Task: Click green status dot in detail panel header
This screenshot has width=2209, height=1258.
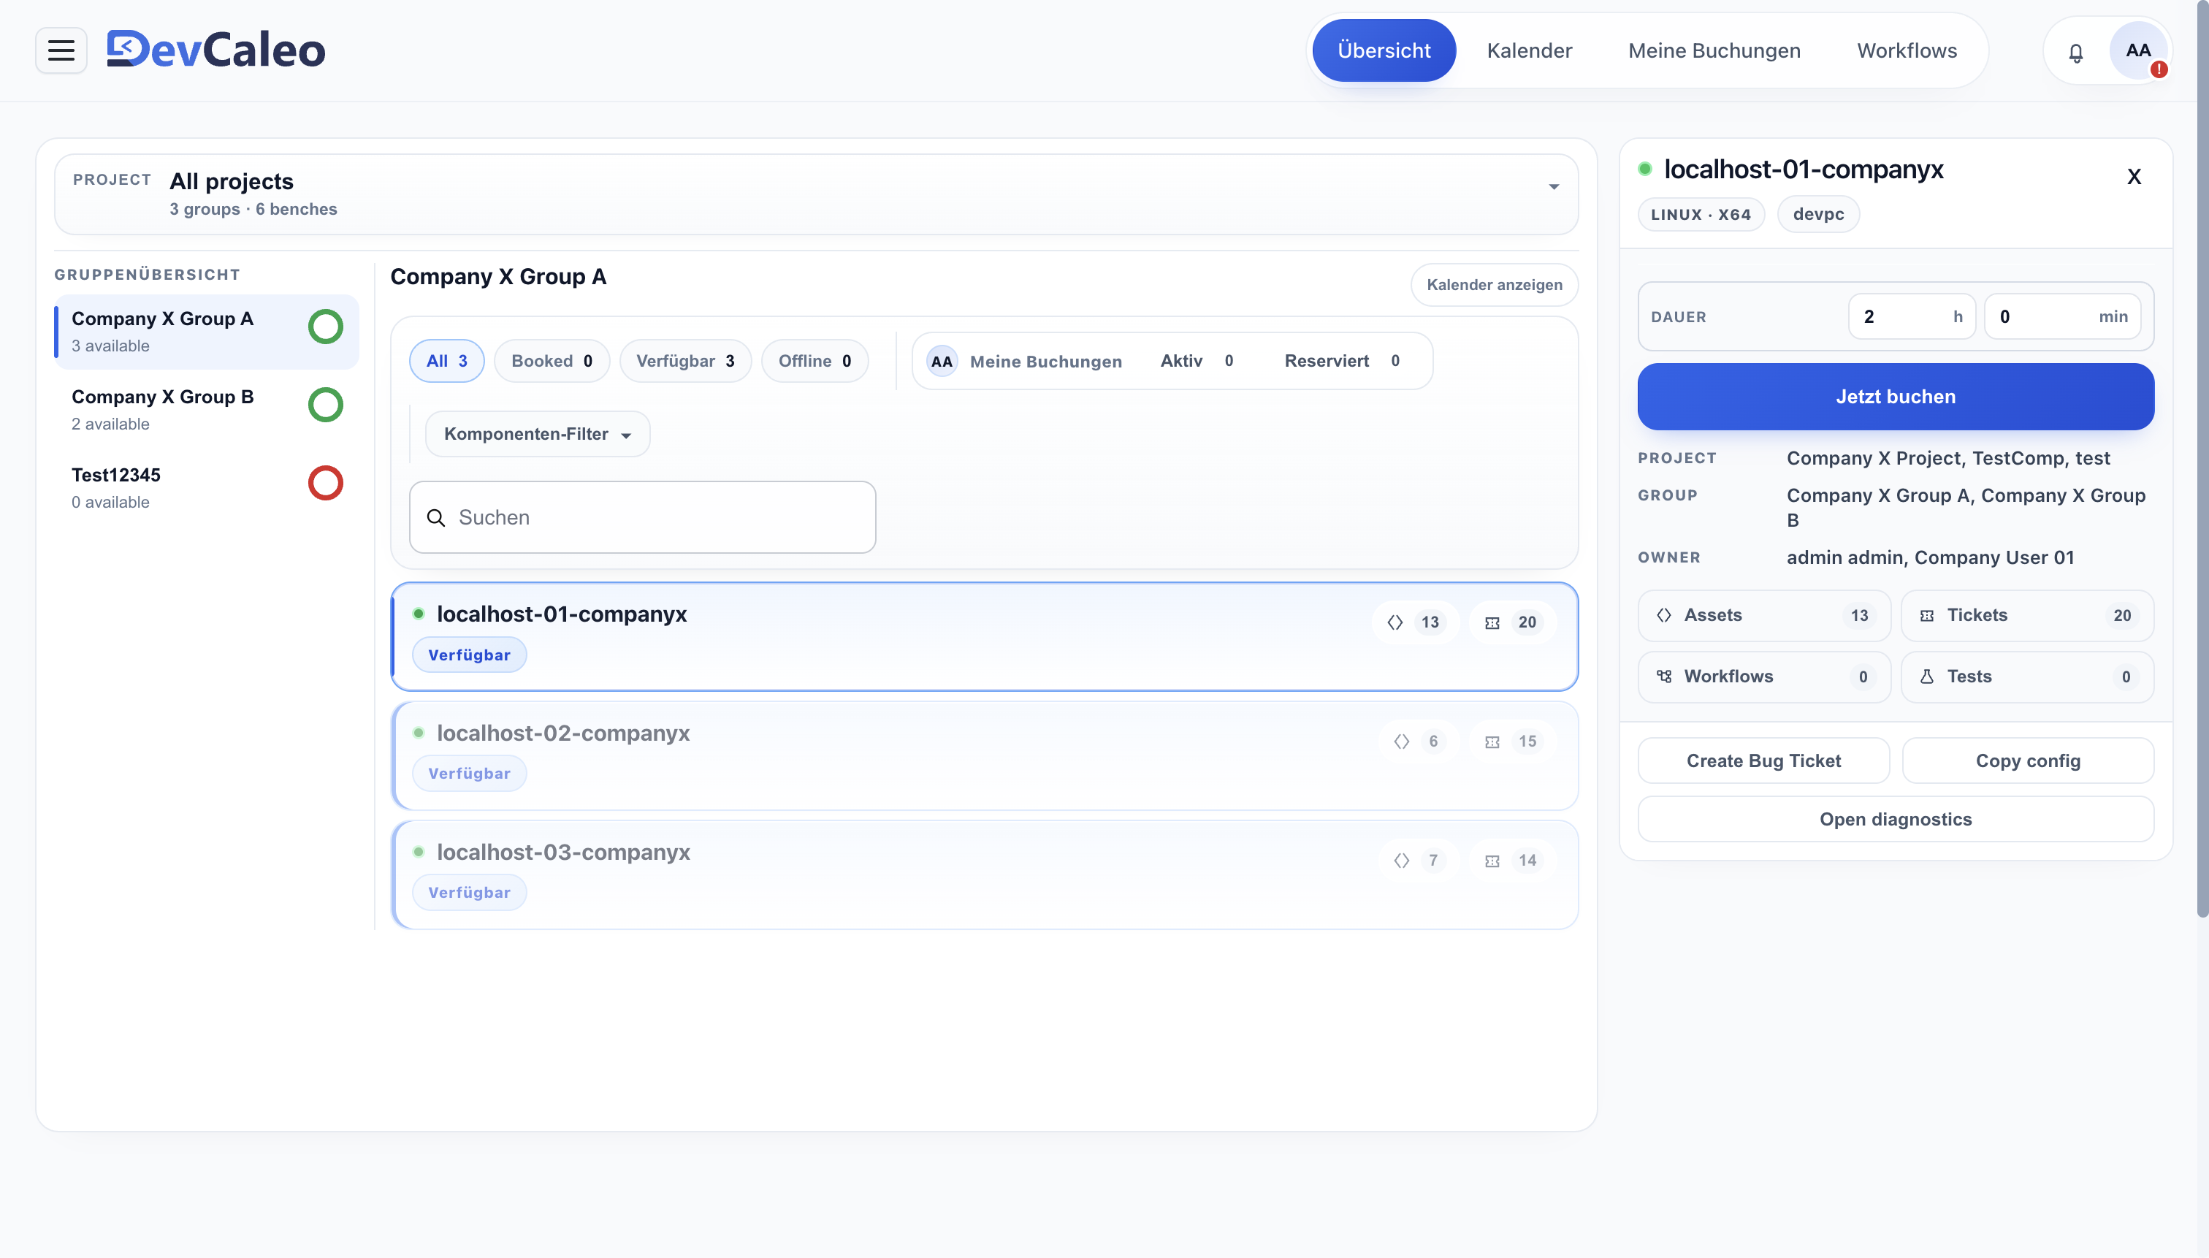Action: pyautogui.click(x=1645, y=169)
